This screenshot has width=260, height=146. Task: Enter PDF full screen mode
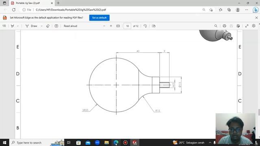pos(247,26)
